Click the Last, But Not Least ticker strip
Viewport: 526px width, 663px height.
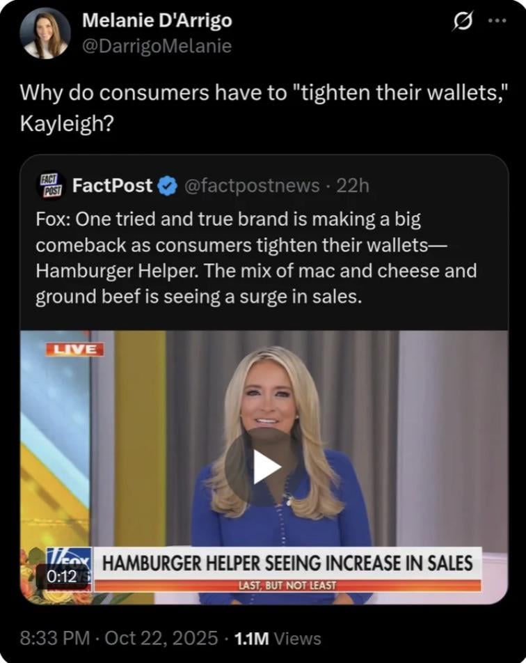click(x=287, y=586)
